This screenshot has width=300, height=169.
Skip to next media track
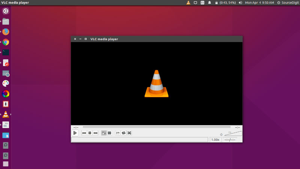[x=96, y=133]
